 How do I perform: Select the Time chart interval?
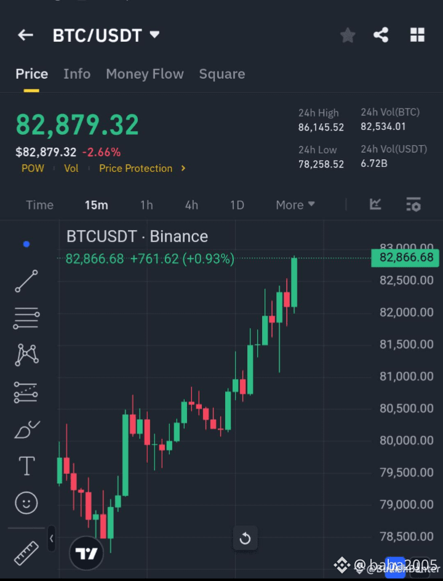[x=39, y=205]
